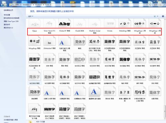Open 字体设置 link in sidebar

click(x=7, y=15)
